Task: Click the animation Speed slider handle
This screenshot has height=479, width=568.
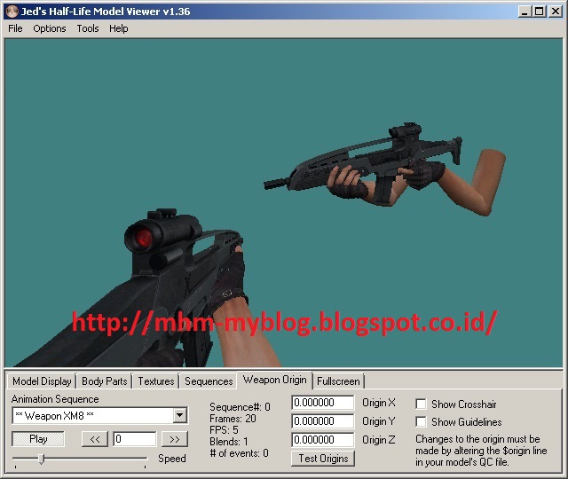Action: (x=42, y=459)
